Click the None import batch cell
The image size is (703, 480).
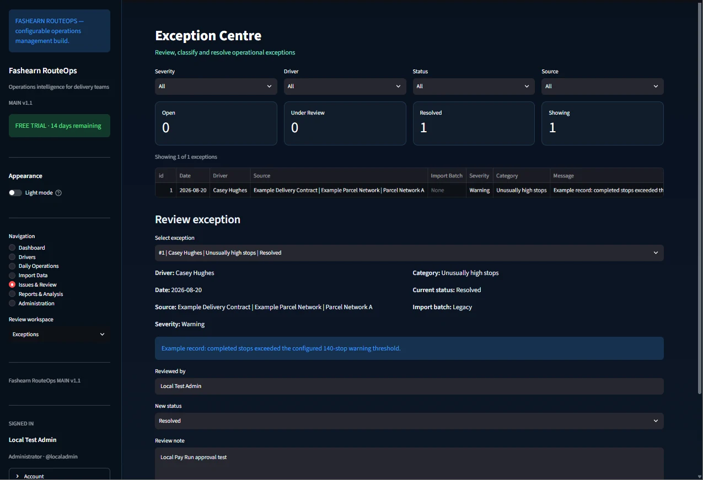pos(447,190)
